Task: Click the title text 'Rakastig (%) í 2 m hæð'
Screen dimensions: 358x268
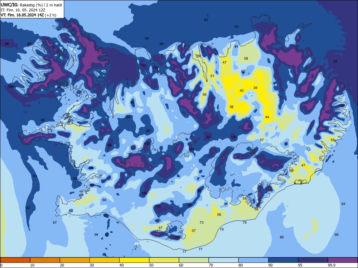Action: click(41, 5)
